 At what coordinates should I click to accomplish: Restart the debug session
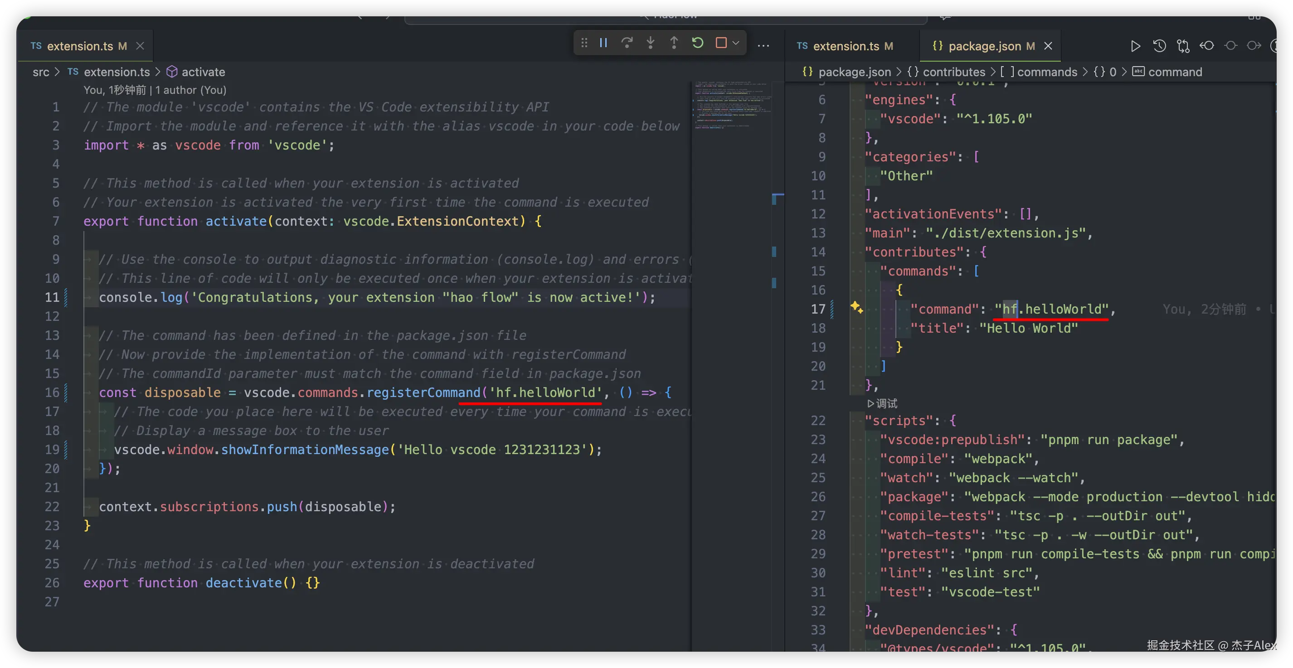click(x=698, y=43)
